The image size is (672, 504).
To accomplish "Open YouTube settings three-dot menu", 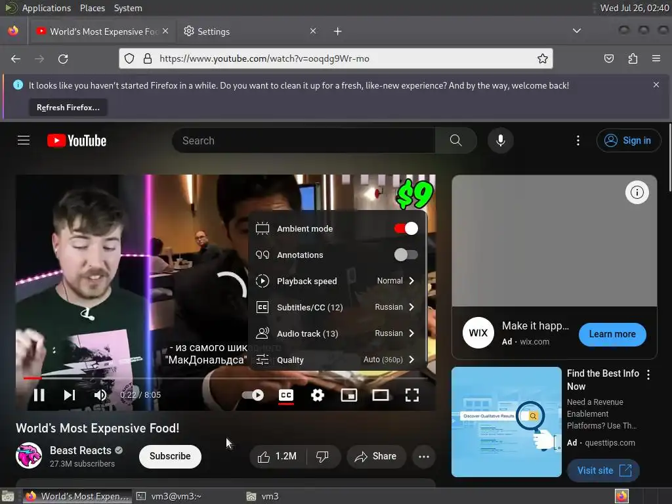I will pyautogui.click(x=578, y=140).
